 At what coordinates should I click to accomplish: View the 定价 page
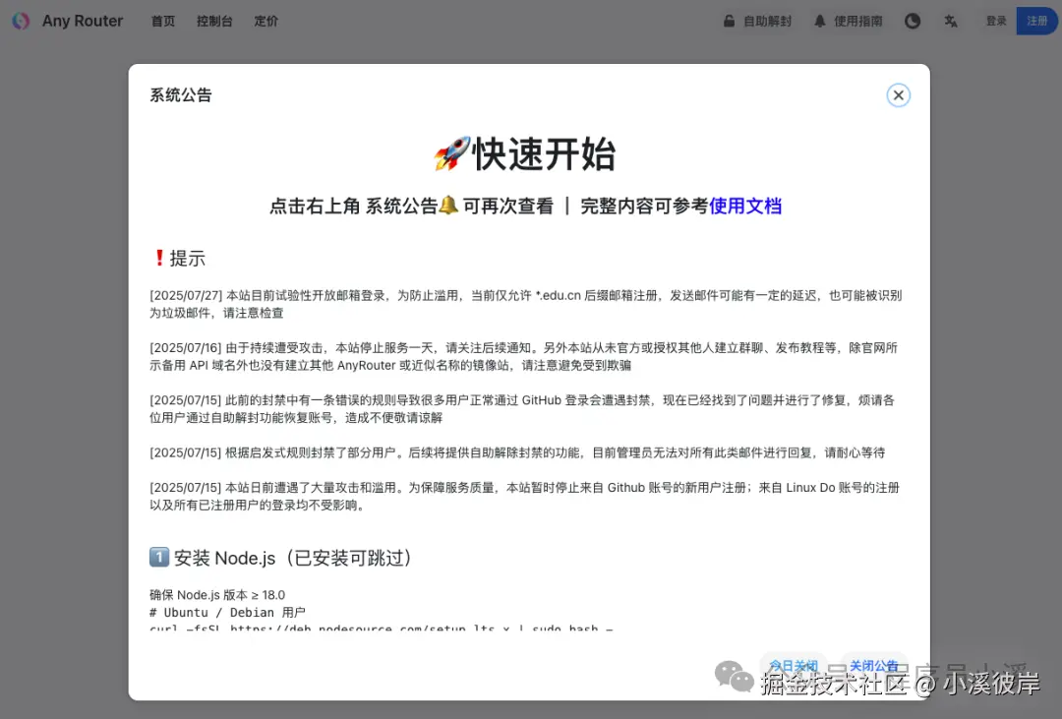pyautogui.click(x=265, y=21)
